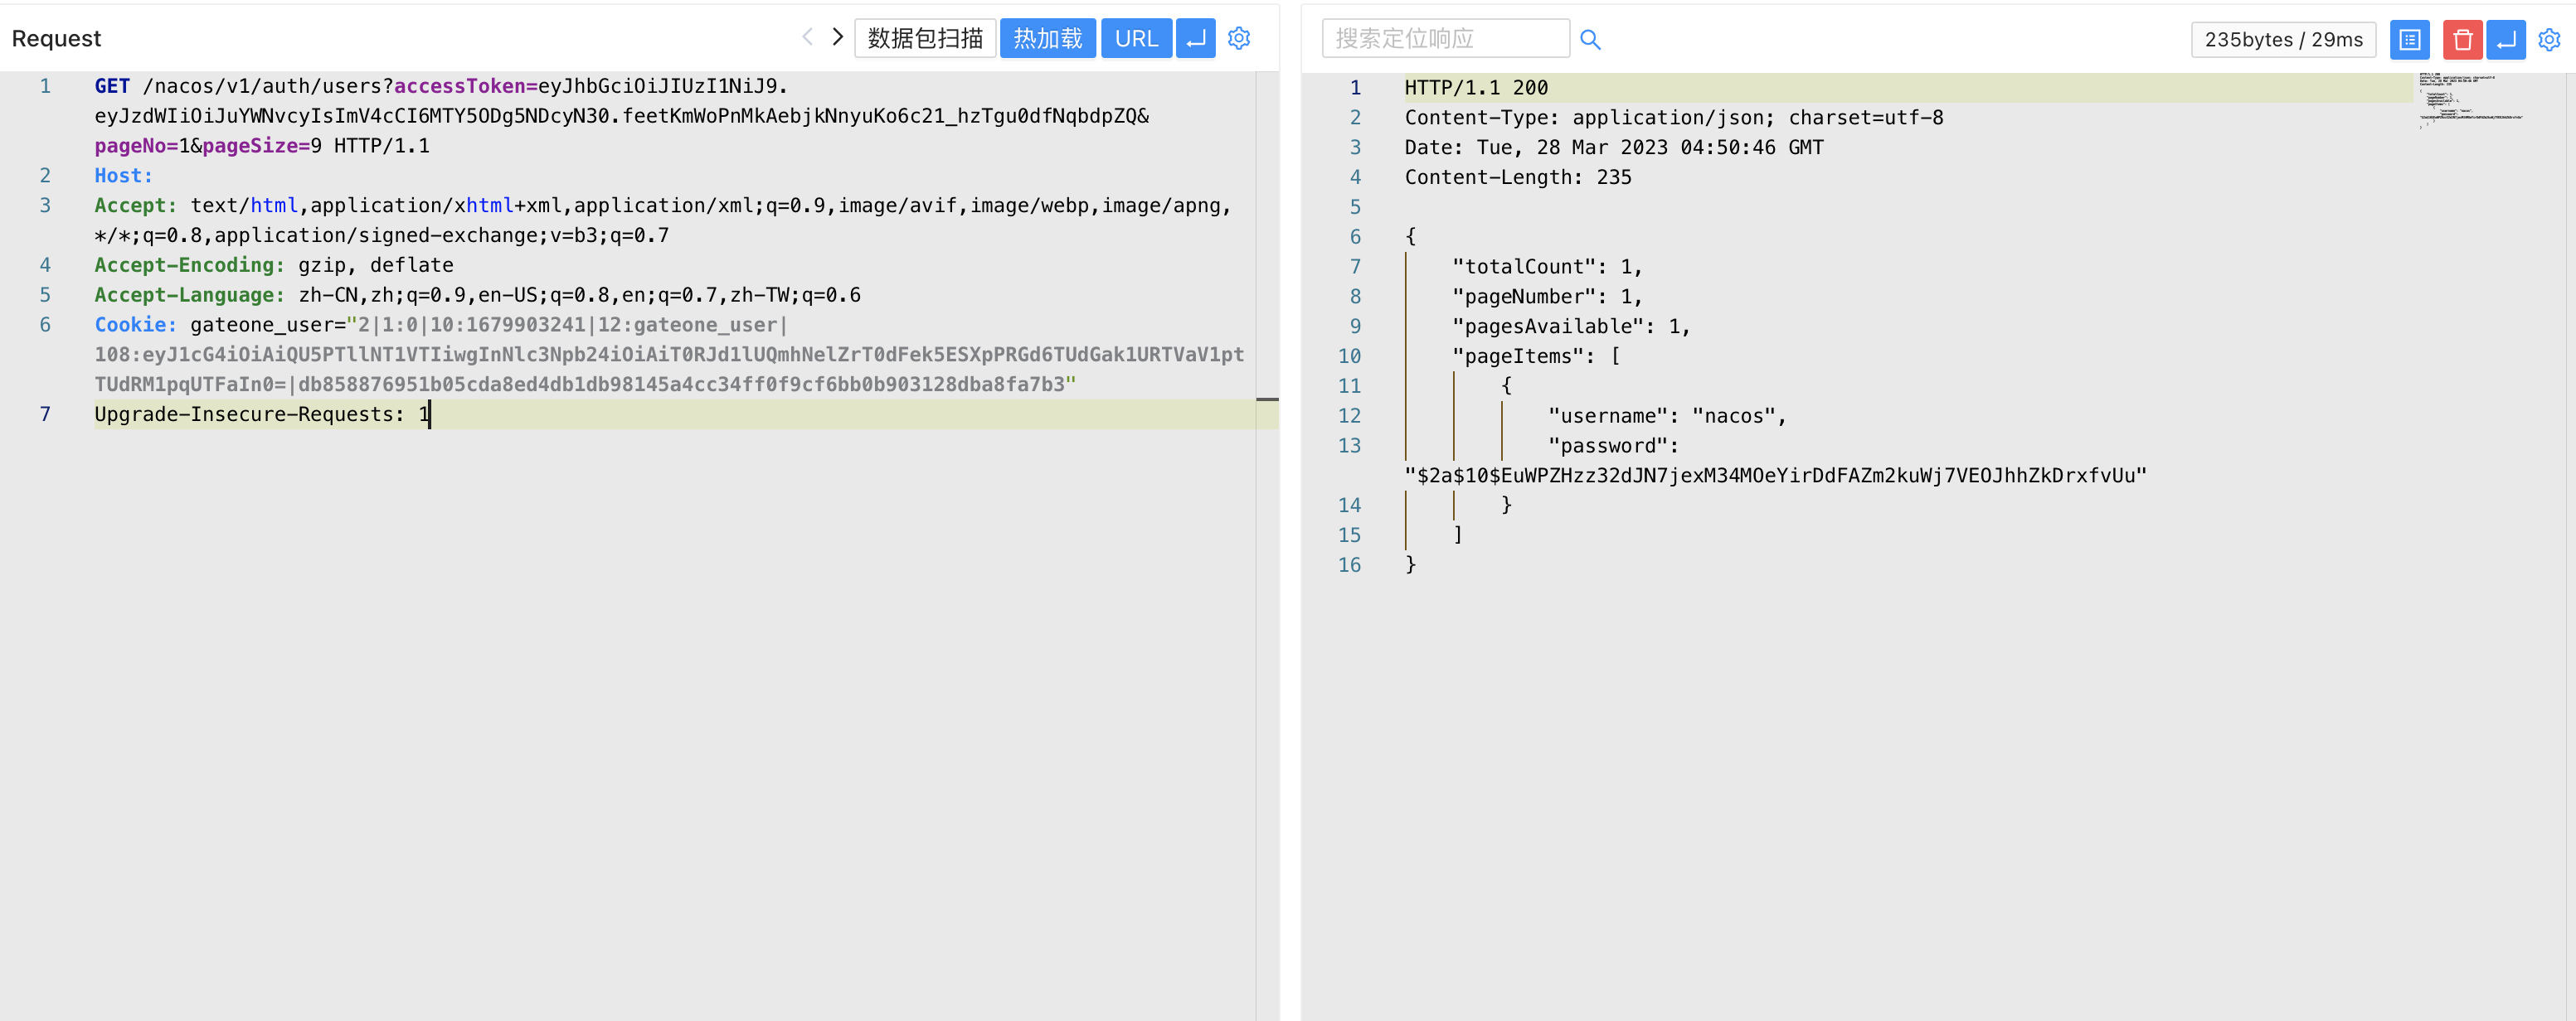This screenshot has width=2576, height=1021.
Task: Click the previous request arrow
Action: (x=807, y=38)
